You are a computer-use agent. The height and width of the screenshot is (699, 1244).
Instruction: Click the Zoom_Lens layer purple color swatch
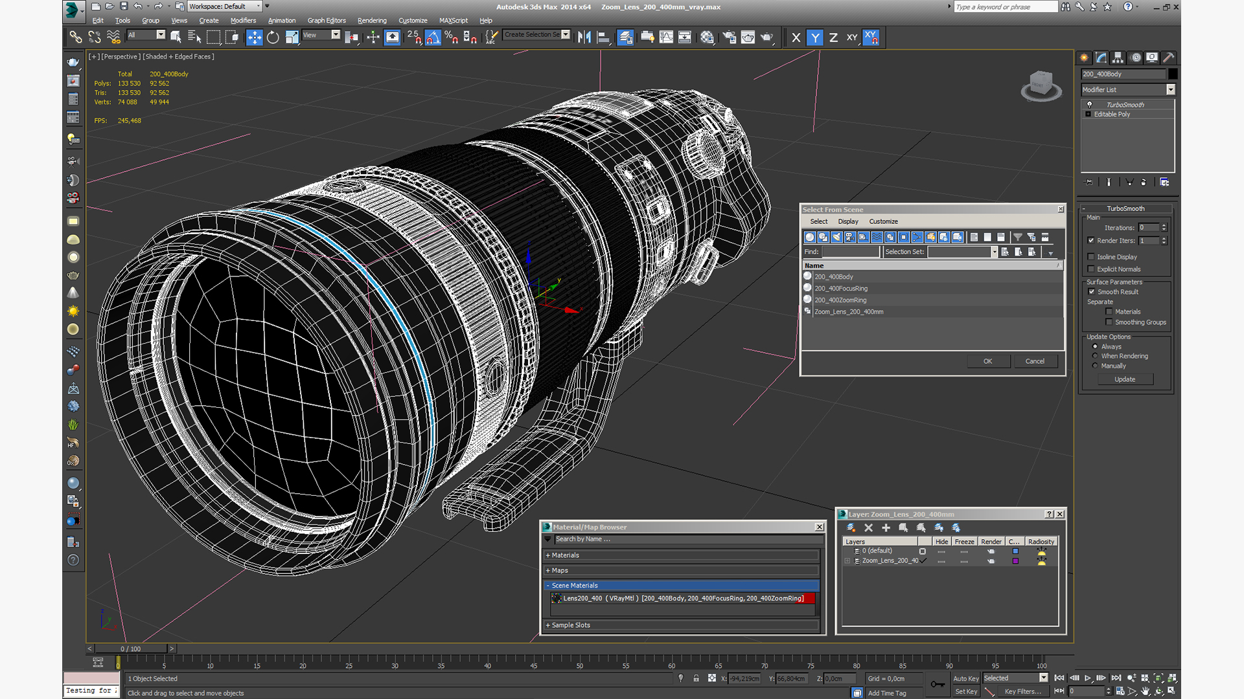pyautogui.click(x=1015, y=561)
